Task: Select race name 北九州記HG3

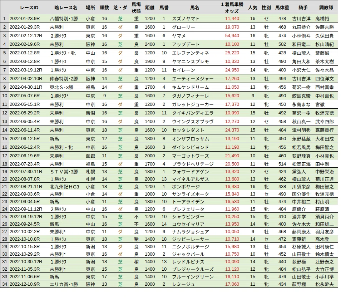Action: (x=64, y=187)
